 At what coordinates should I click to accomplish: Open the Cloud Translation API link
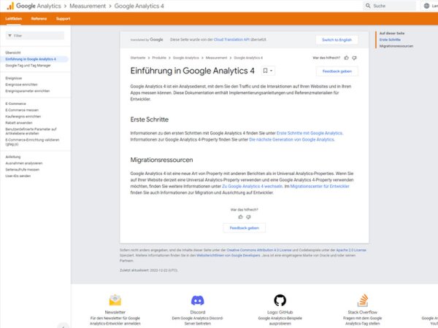coord(231,39)
